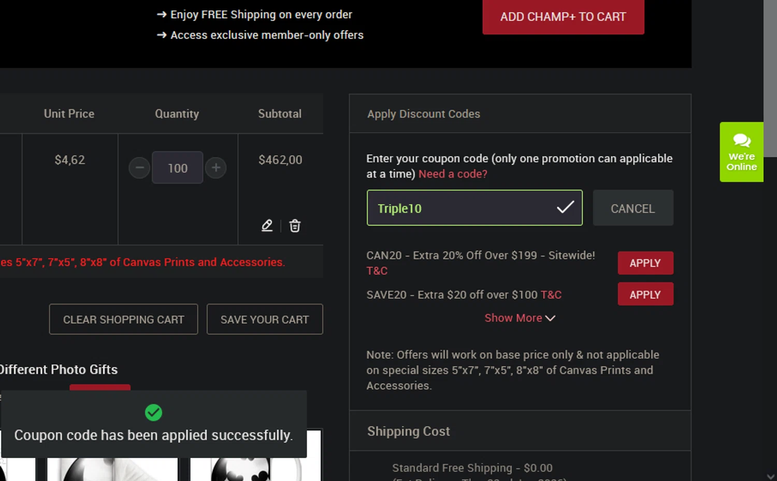Decrease quantity with the minus button

coord(139,168)
